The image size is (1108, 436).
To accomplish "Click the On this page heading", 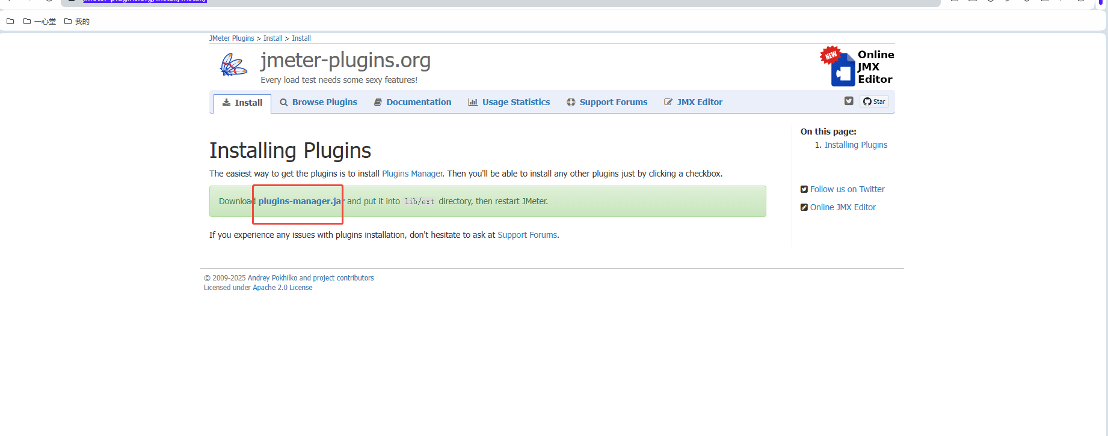I will point(828,132).
